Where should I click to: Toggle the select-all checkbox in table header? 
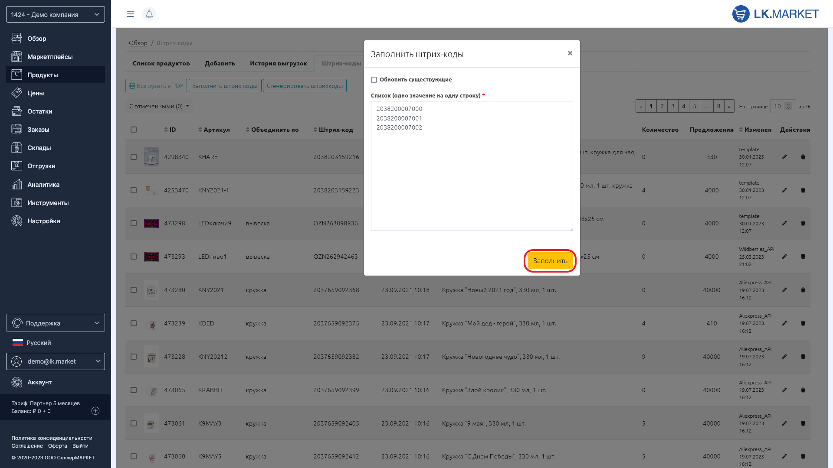click(x=134, y=130)
